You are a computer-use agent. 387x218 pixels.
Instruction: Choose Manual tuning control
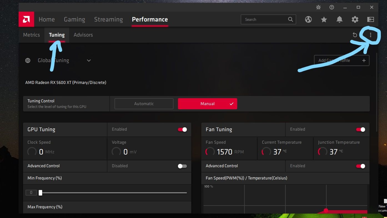pos(207,104)
